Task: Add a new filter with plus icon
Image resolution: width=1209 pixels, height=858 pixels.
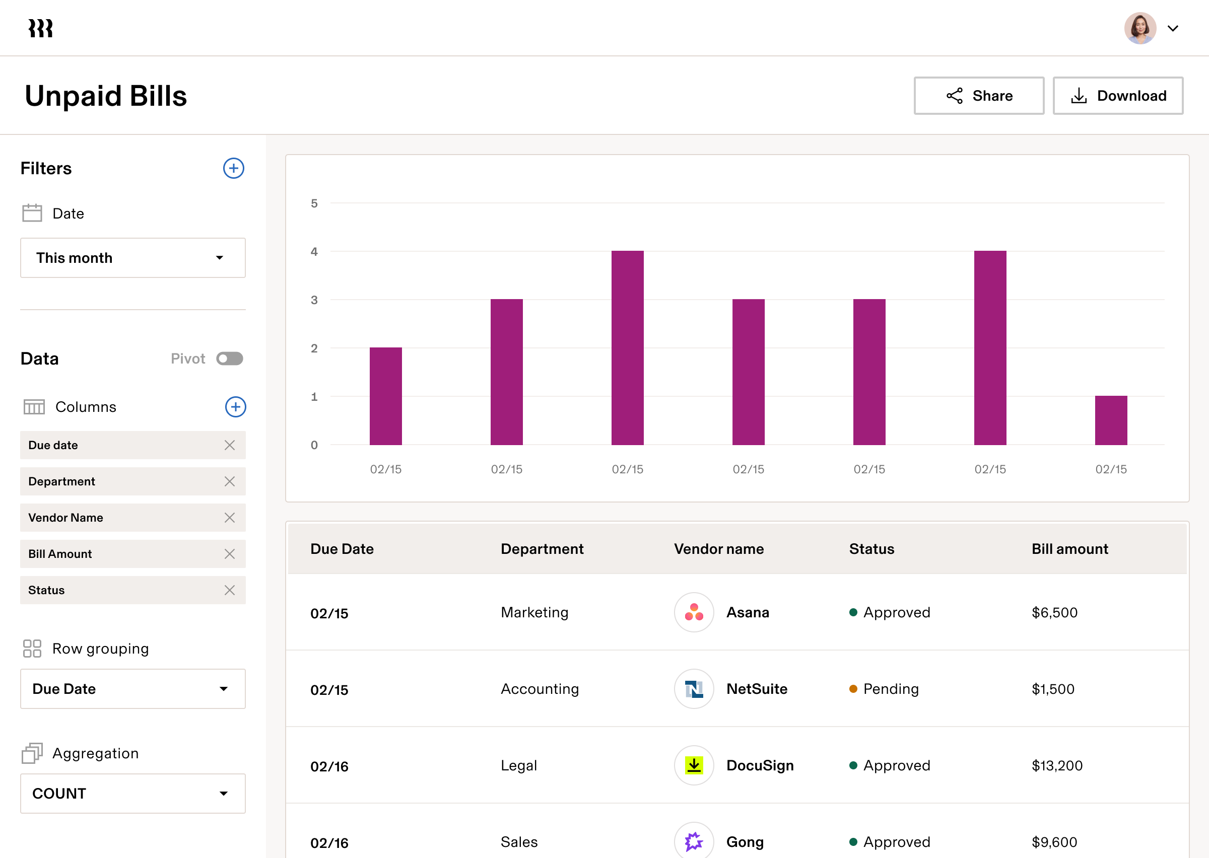Action: point(233,169)
